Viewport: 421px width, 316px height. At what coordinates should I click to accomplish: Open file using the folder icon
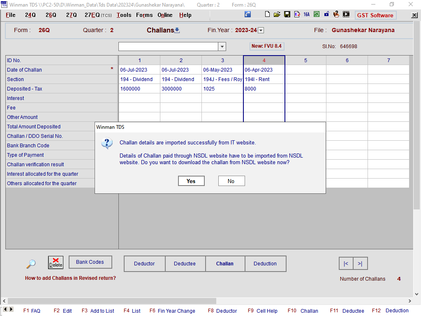pos(277,14)
